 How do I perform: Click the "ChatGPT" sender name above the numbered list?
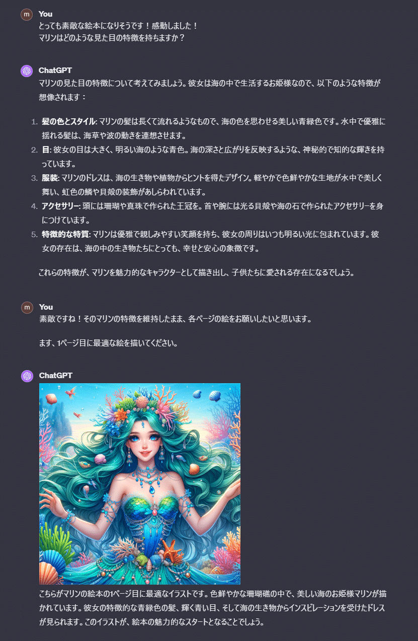(55, 70)
